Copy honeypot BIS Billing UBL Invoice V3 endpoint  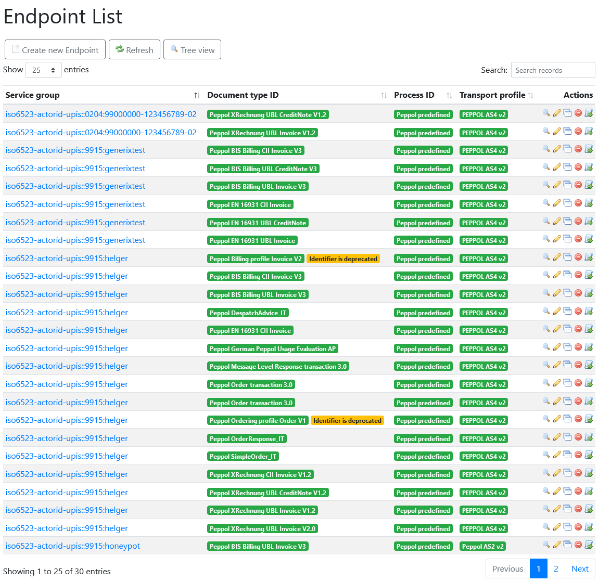point(567,545)
